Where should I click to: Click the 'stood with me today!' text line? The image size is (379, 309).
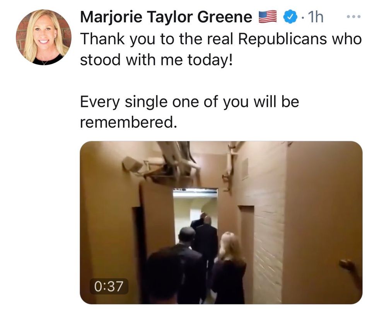pos(156,60)
